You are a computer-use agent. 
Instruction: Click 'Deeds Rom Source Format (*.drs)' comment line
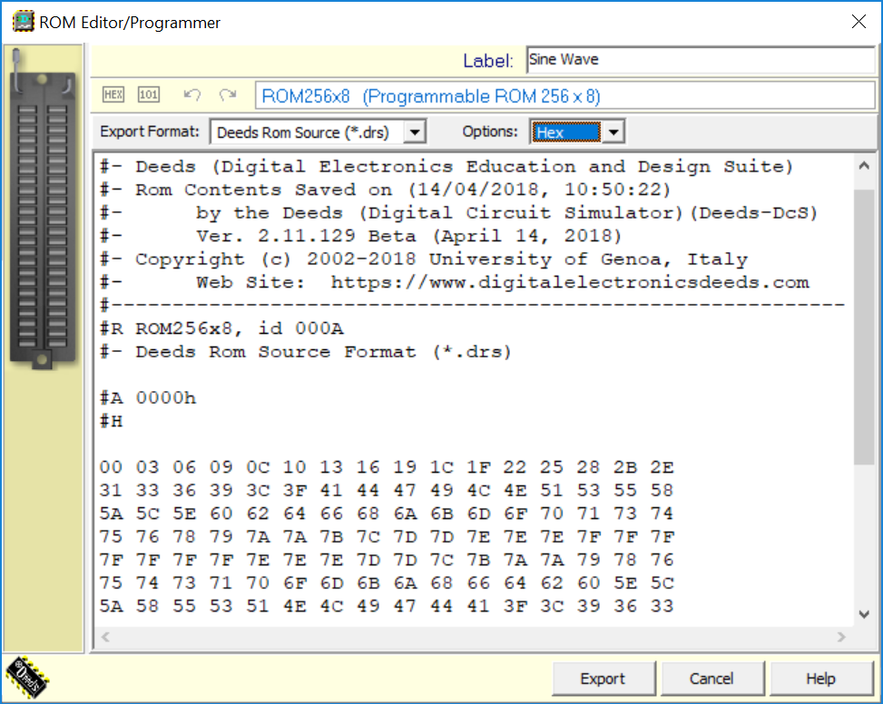tap(305, 352)
